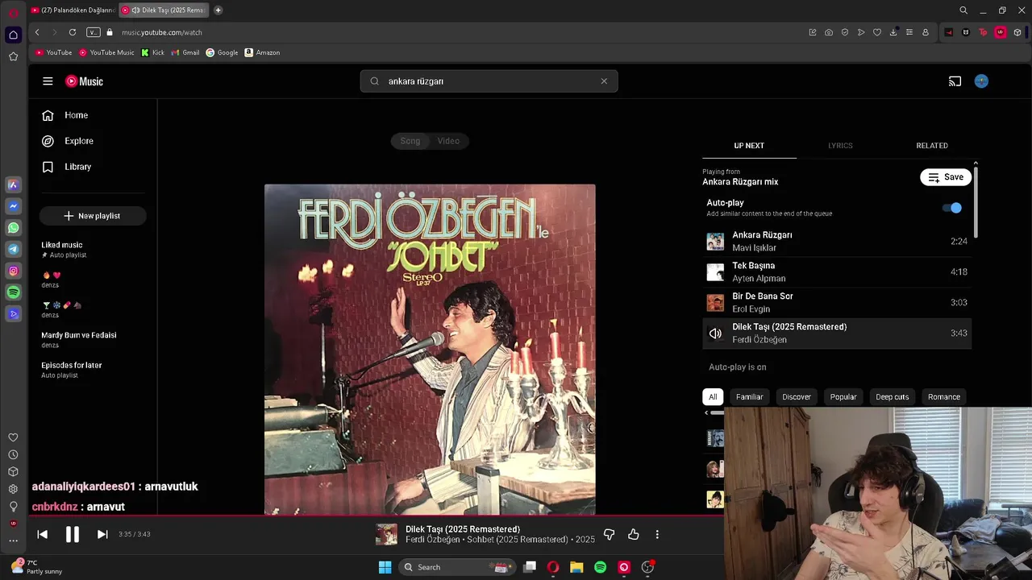Open the Cast to device icon
The height and width of the screenshot is (580, 1032).
click(x=955, y=81)
